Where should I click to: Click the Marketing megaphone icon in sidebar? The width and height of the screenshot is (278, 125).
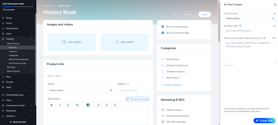(3, 111)
